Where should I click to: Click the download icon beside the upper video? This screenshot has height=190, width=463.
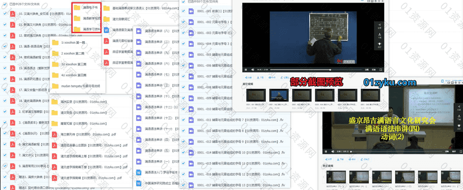point(380,36)
